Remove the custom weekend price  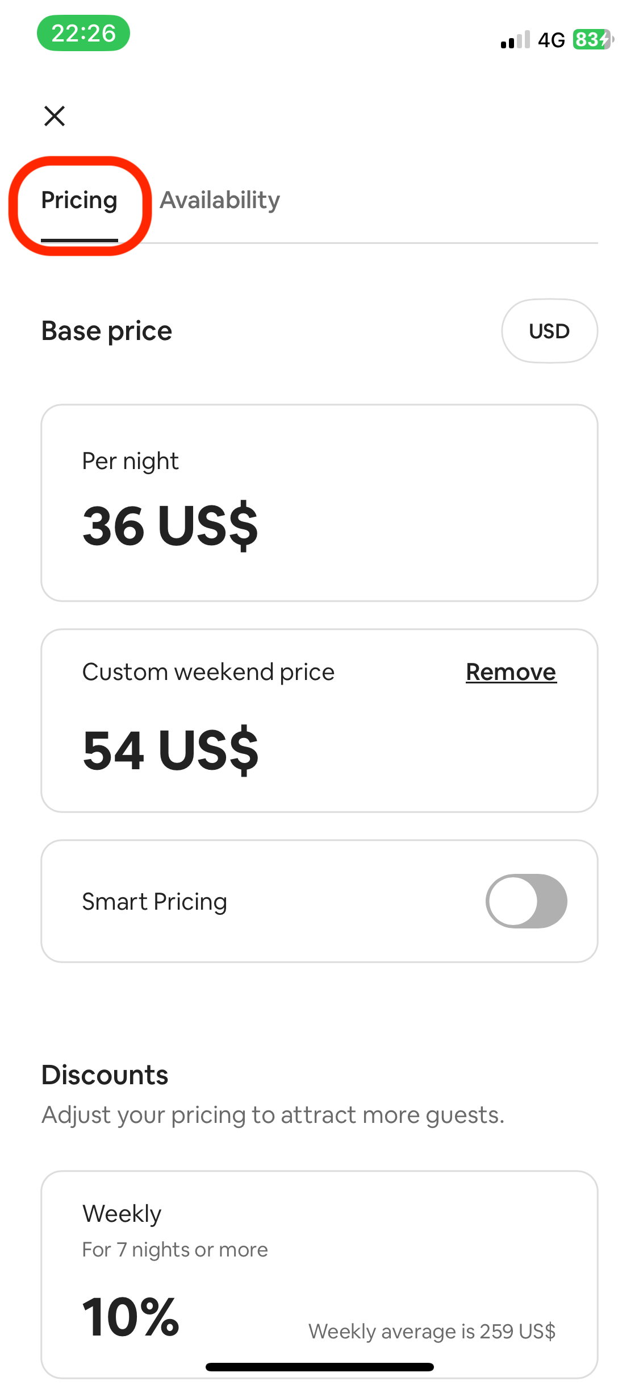pos(511,672)
